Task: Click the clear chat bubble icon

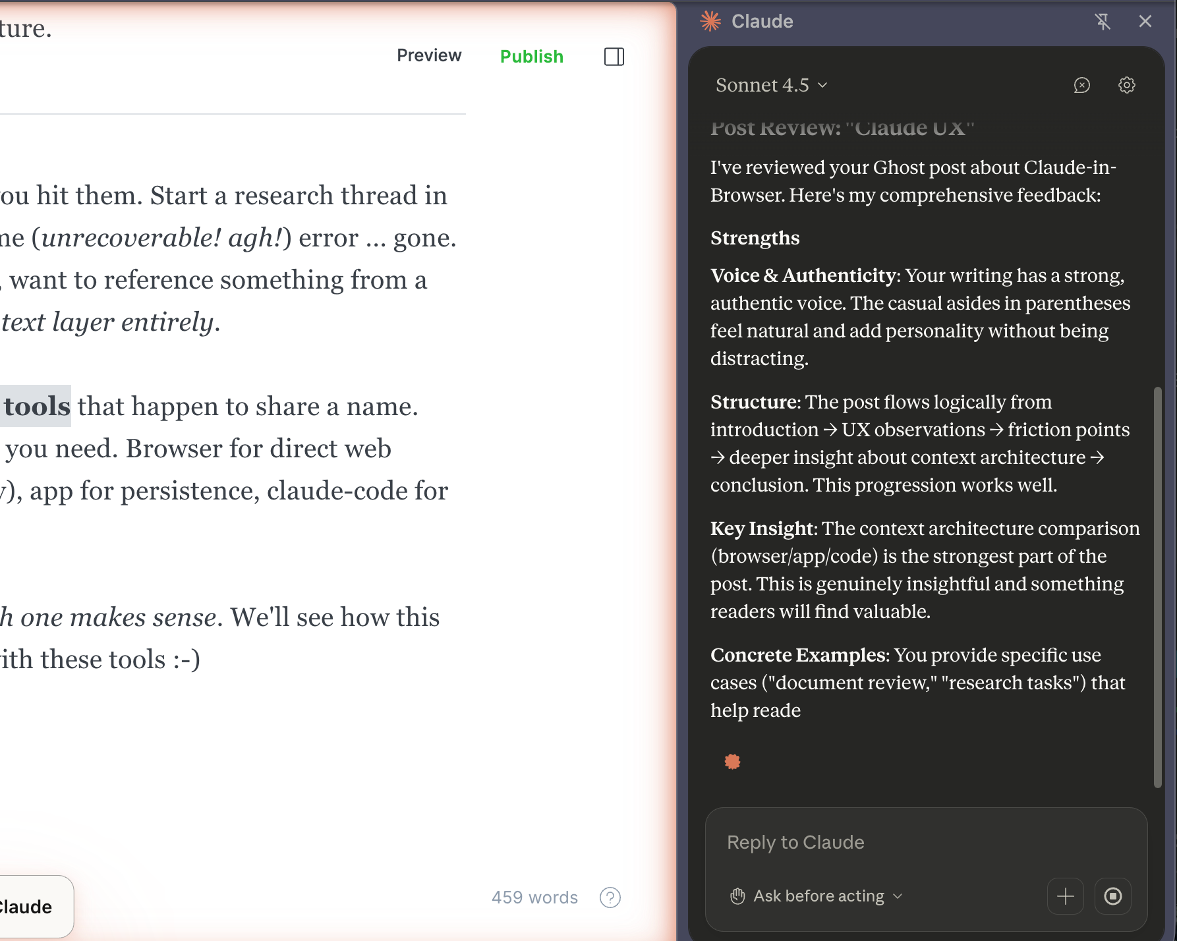Action: 1081,85
